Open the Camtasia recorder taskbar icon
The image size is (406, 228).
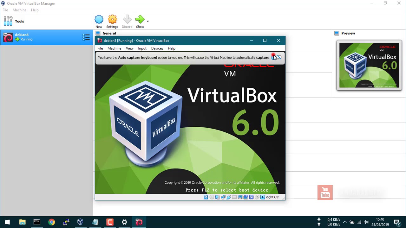(x=110, y=222)
